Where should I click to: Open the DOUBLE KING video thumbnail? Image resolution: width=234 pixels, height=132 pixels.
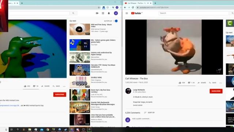pos(80,82)
